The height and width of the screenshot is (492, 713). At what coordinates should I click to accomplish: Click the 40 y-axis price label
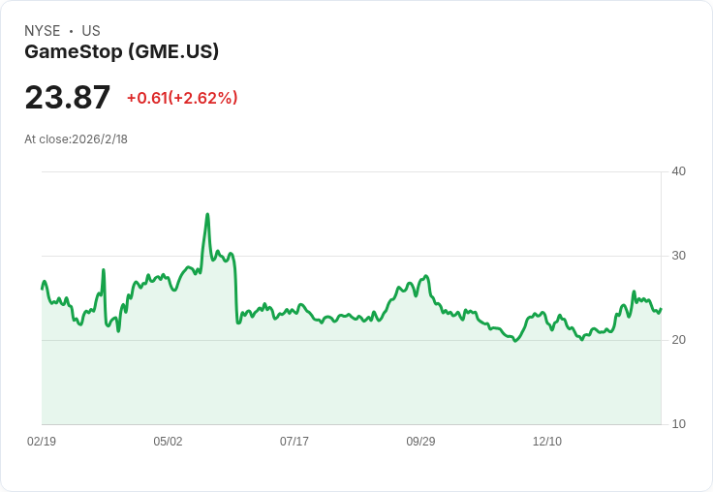678,171
